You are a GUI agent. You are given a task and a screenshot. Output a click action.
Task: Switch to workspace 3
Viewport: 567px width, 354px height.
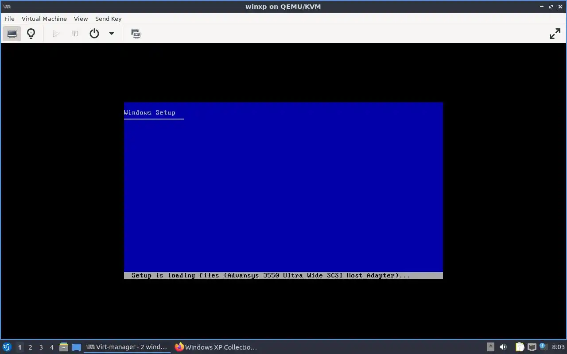[x=41, y=347]
